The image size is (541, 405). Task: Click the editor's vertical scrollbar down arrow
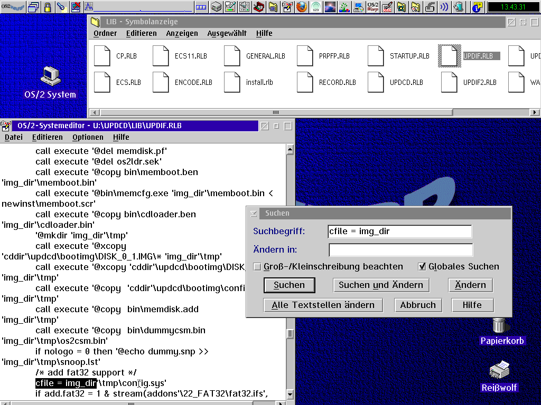coord(290,394)
